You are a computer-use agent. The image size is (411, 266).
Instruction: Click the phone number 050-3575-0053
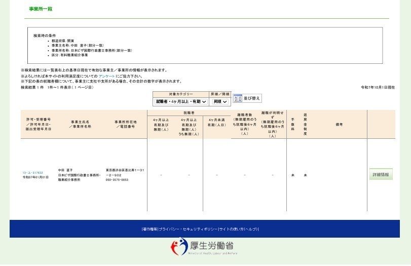point(117,180)
